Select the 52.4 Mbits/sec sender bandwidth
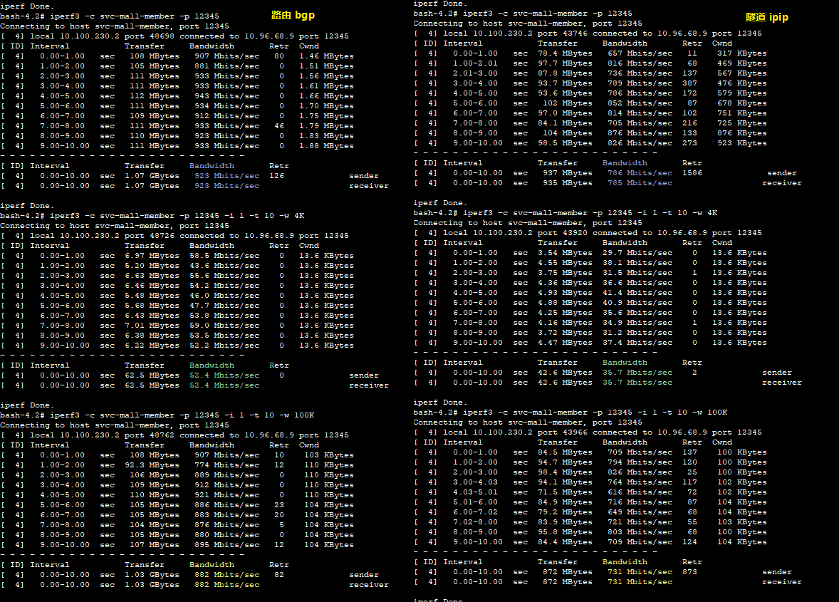The width and height of the screenshot is (839, 602). (x=224, y=375)
